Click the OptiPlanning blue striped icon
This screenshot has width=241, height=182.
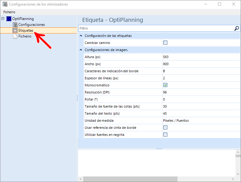pos(9,19)
